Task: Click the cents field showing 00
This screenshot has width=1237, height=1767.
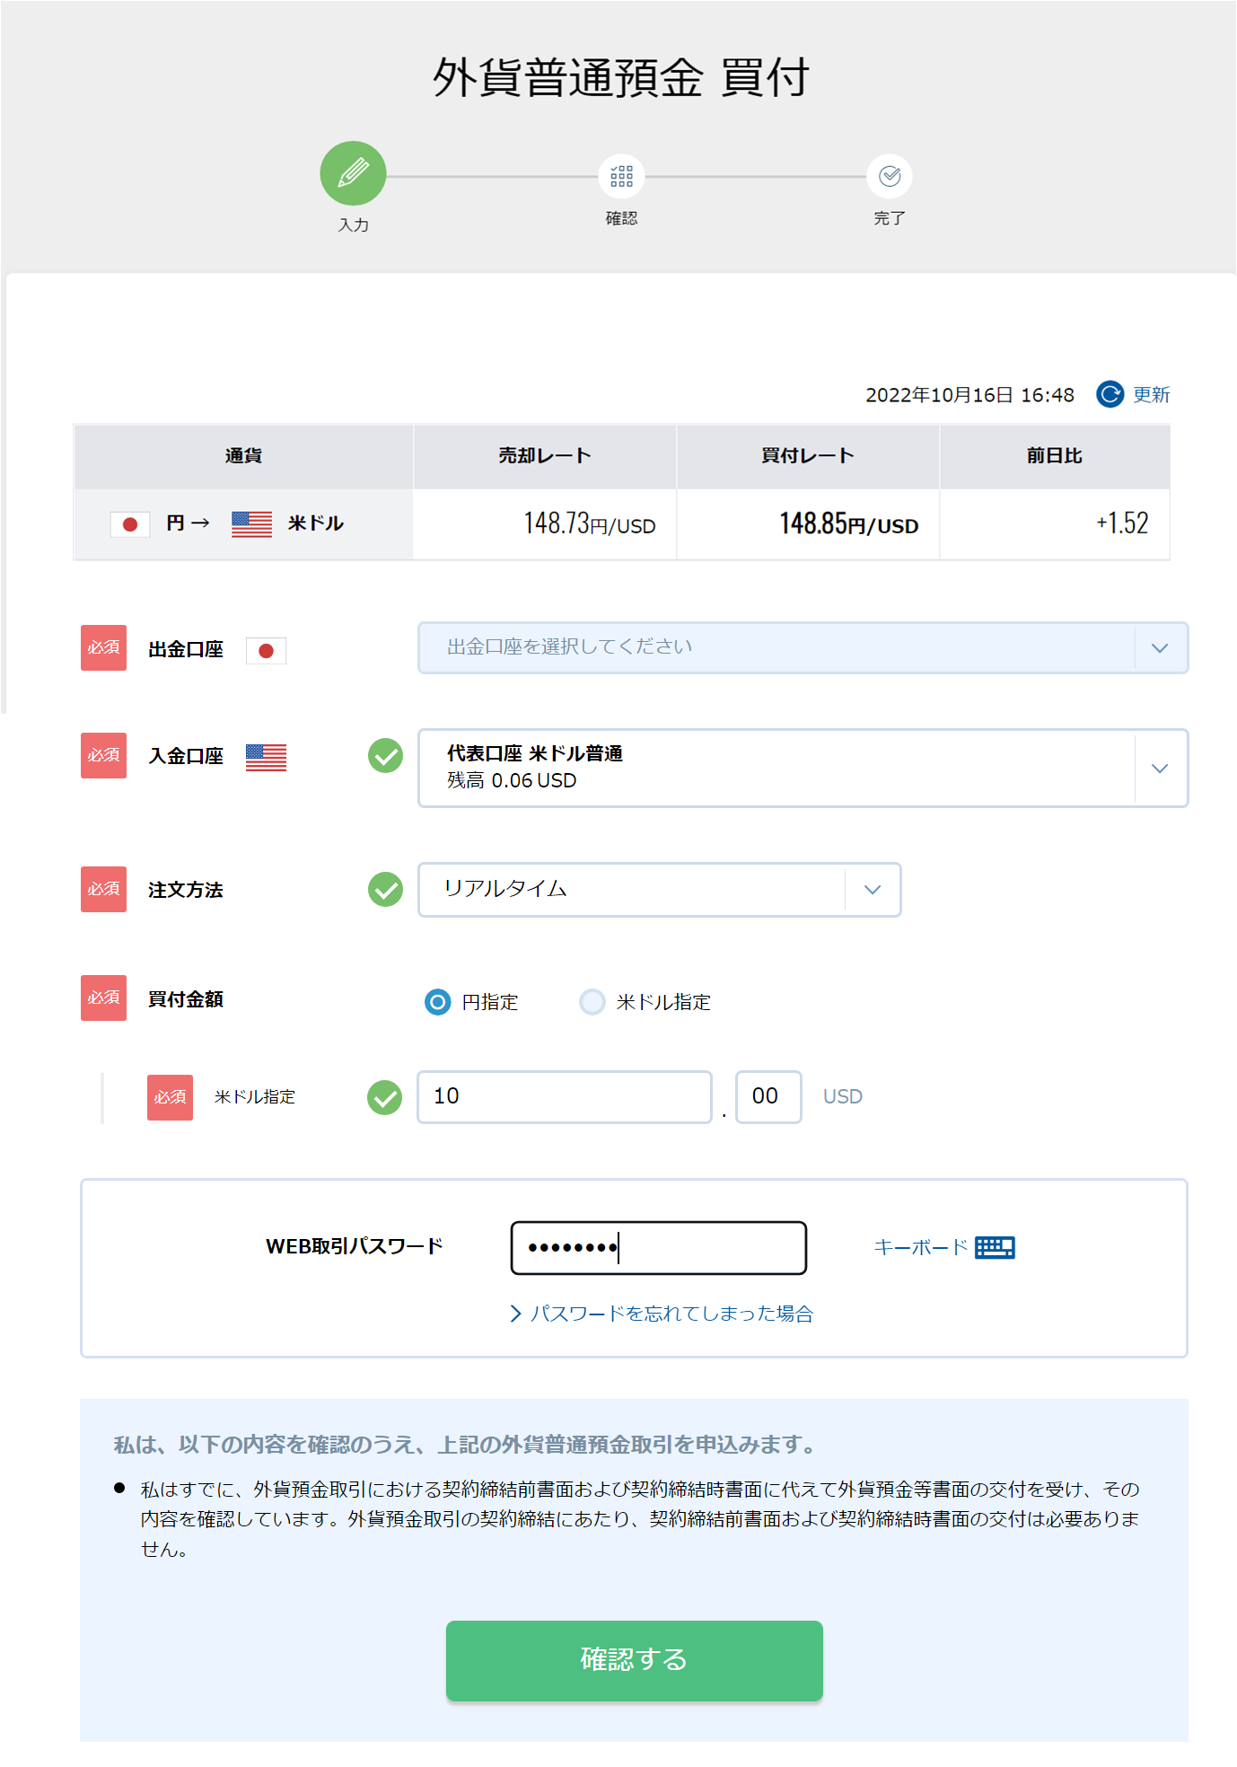Action: [x=768, y=1096]
